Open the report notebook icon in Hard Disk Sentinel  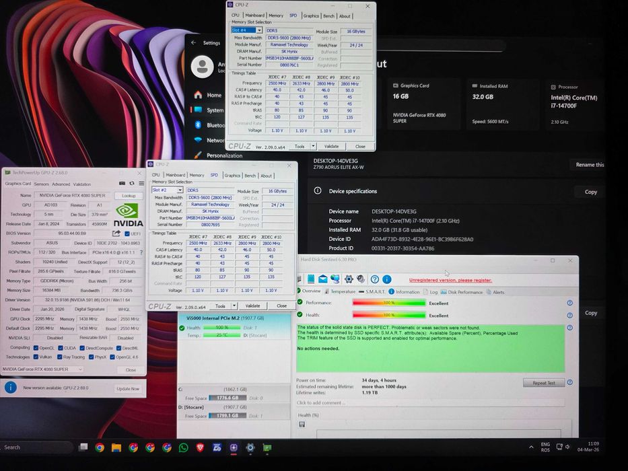point(311,279)
